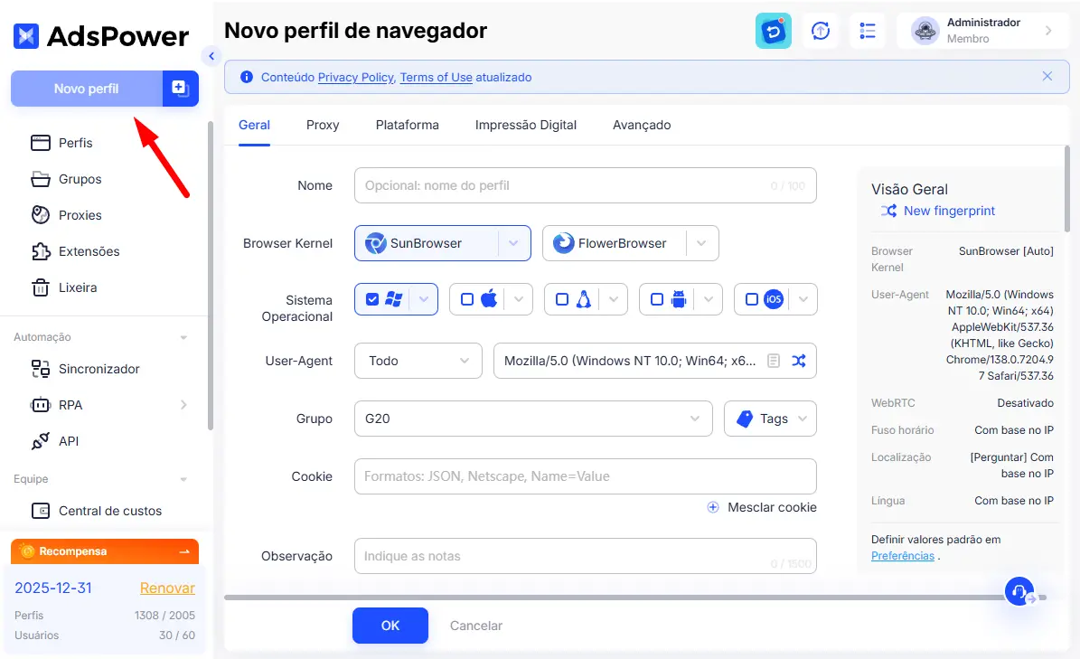1080x659 pixels.
Task: Click the OK button
Action: [390, 626]
